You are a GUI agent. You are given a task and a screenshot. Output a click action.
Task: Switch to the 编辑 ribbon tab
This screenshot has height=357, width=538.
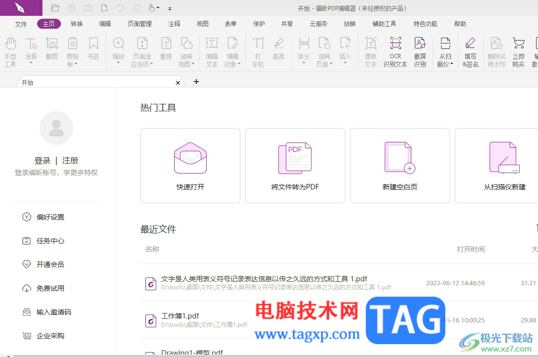coord(105,24)
